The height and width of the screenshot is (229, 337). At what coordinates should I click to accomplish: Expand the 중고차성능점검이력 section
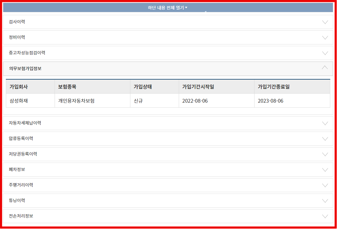[x=168, y=53]
